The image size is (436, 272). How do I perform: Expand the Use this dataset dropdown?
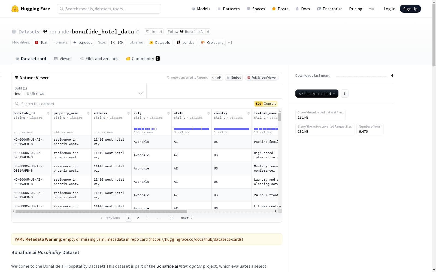[317, 94]
